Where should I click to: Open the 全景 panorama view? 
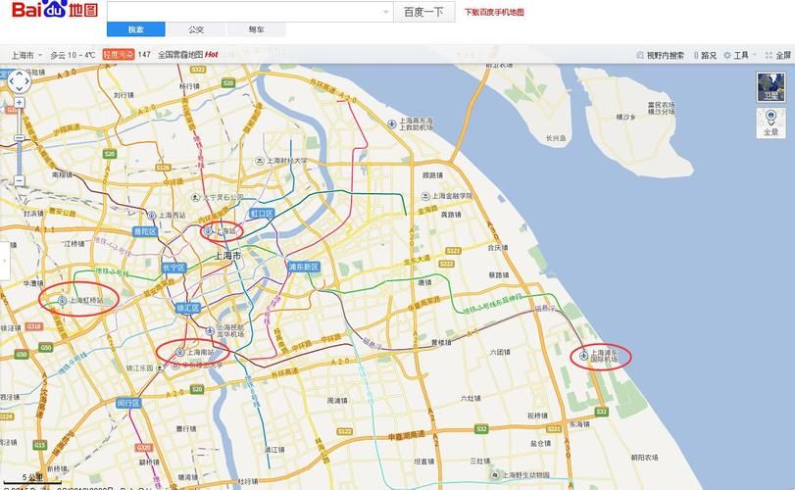tap(770, 123)
